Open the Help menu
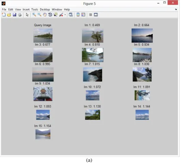 point(67,10)
